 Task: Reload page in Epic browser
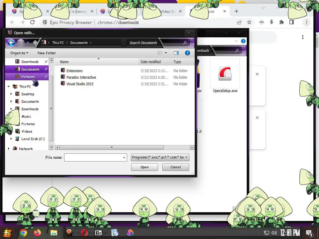[32, 22]
